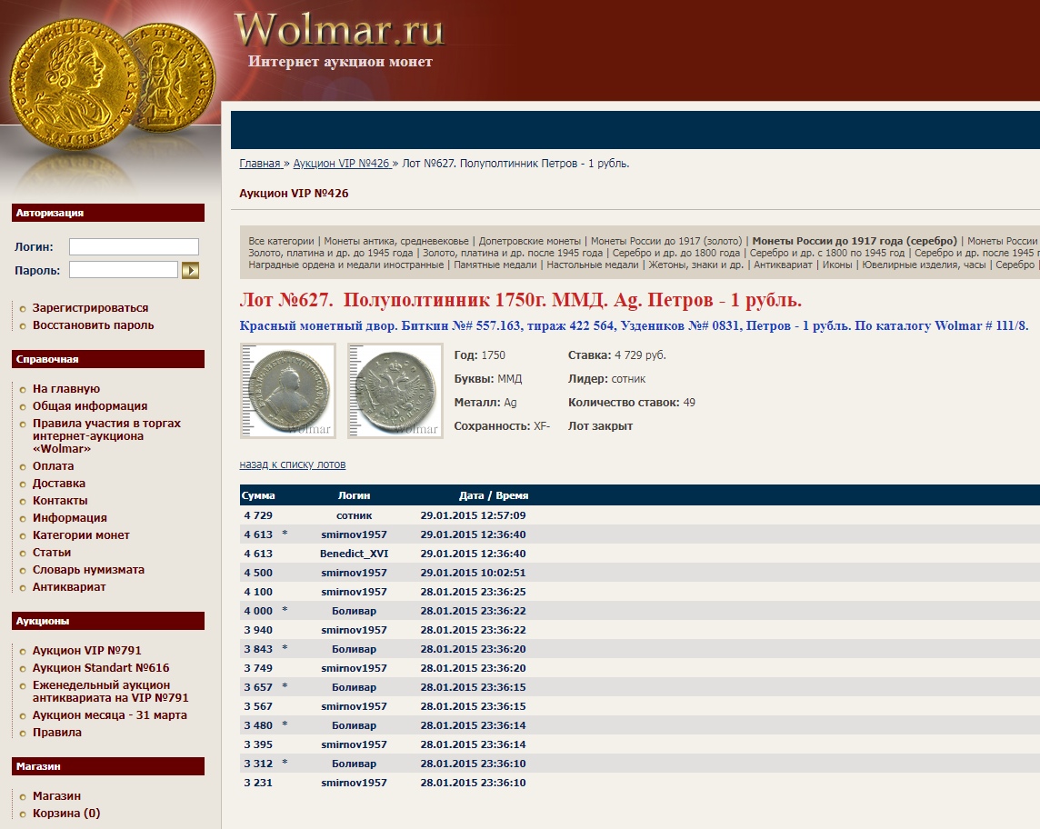Select Допетровские монеты category
Viewport: 1040px width, 829px height.
coord(530,241)
